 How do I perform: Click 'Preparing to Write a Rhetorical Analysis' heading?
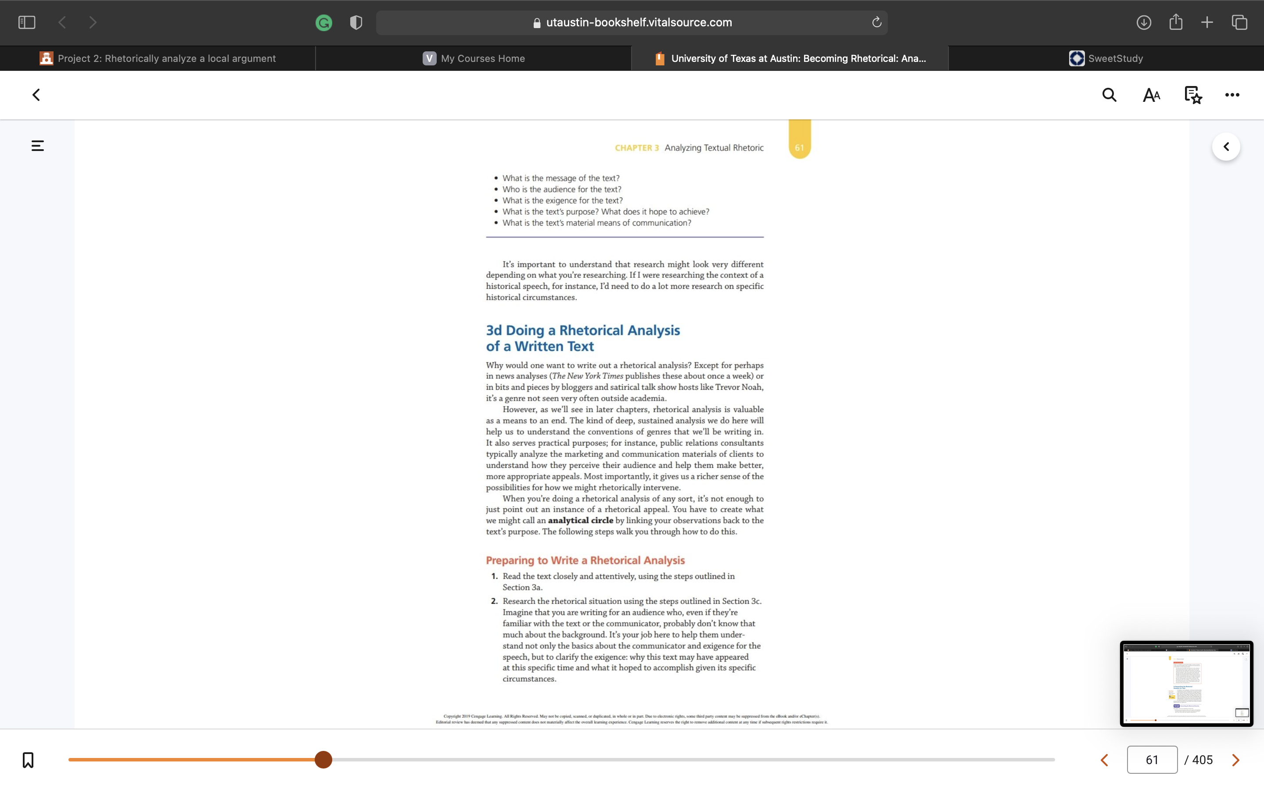(x=585, y=560)
